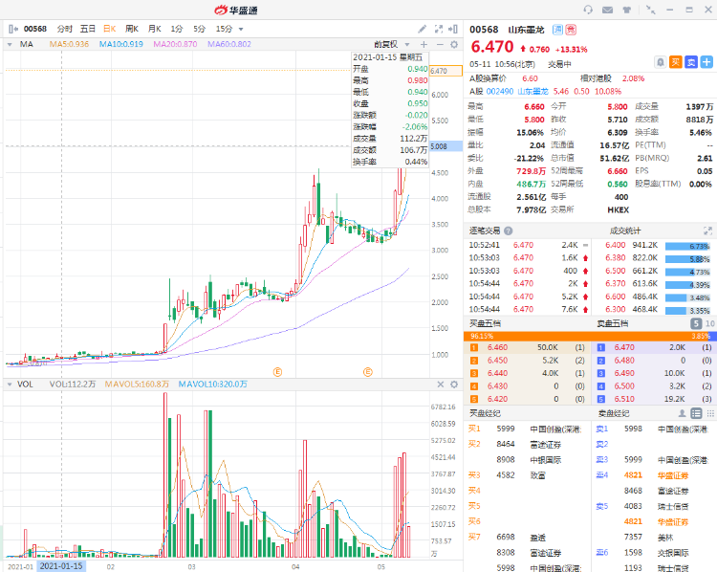The width and height of the screenshot is (717, 572).
Task: Click the 6.73% volume distribution bar
Action: tap(687, 246)
